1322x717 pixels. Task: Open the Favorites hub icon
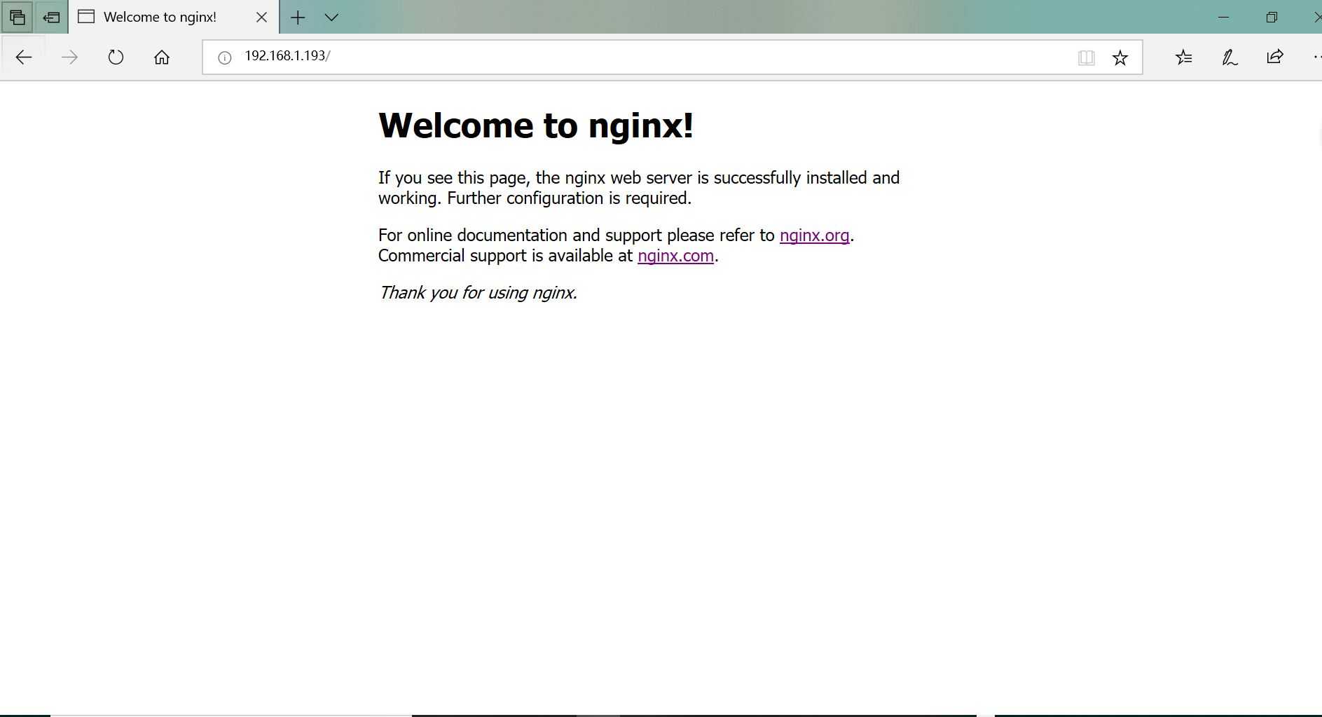coord(1183,57)
